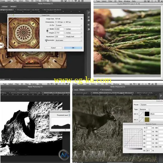163x163 pixels.
Task: Click the Width value field showing 4.068
Action: click(60, 29)
